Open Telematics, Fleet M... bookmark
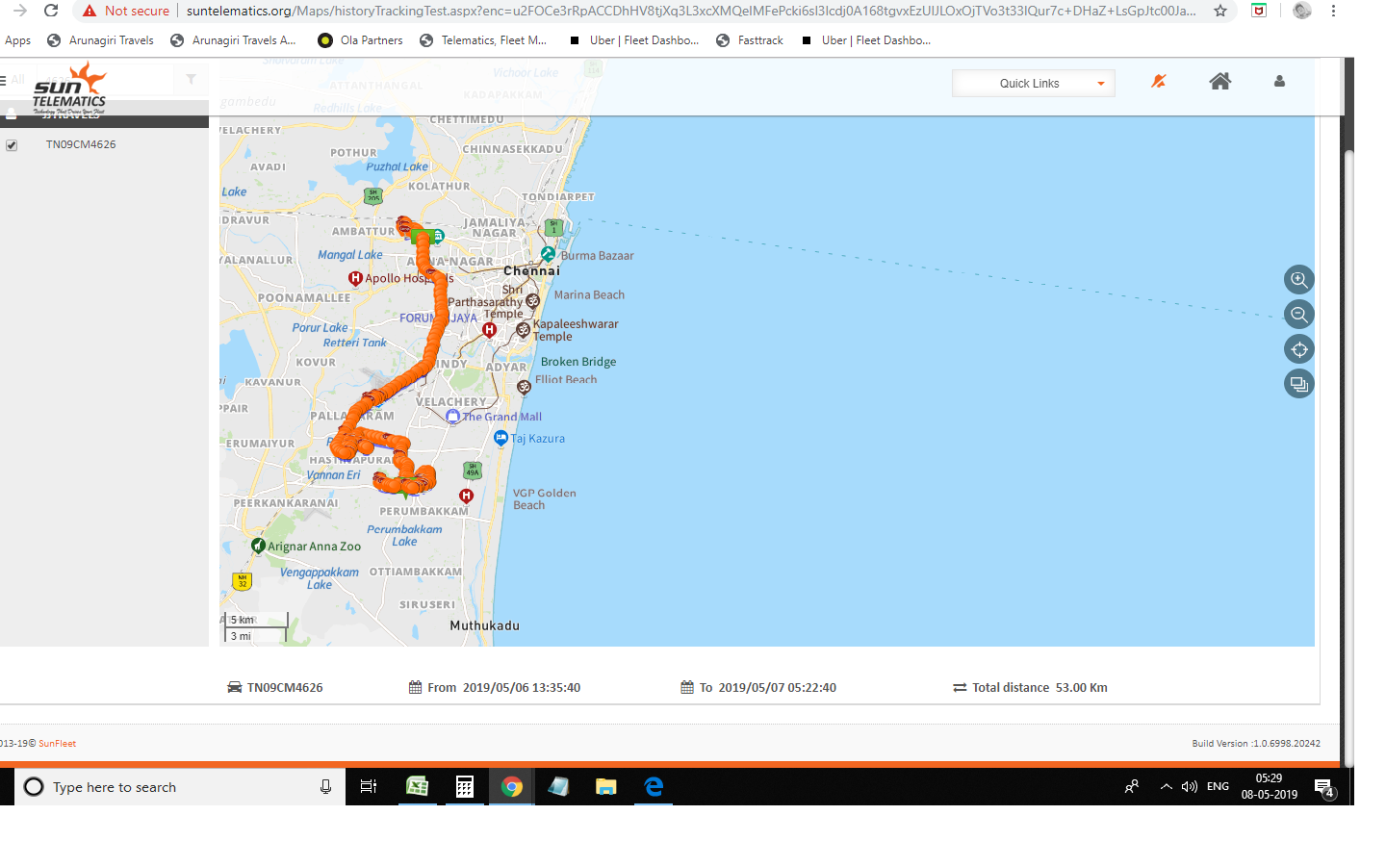The image size is (1386, 866). pos(483,40)
